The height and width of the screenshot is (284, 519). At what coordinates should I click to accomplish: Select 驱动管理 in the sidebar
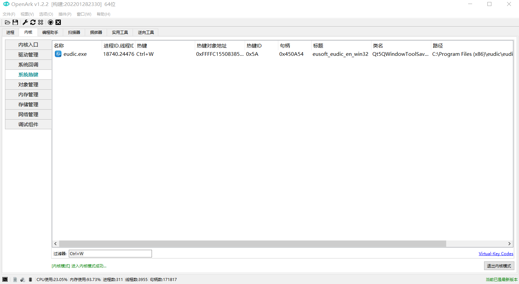click(28, 55)
